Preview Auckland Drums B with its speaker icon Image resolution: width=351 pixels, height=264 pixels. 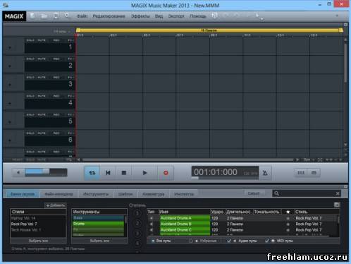tap(152, 224)
